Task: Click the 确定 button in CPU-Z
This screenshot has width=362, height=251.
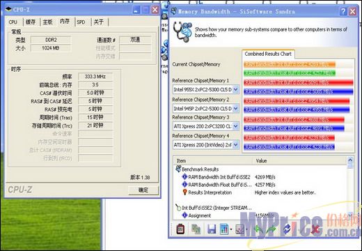Action: pos(143,190)
